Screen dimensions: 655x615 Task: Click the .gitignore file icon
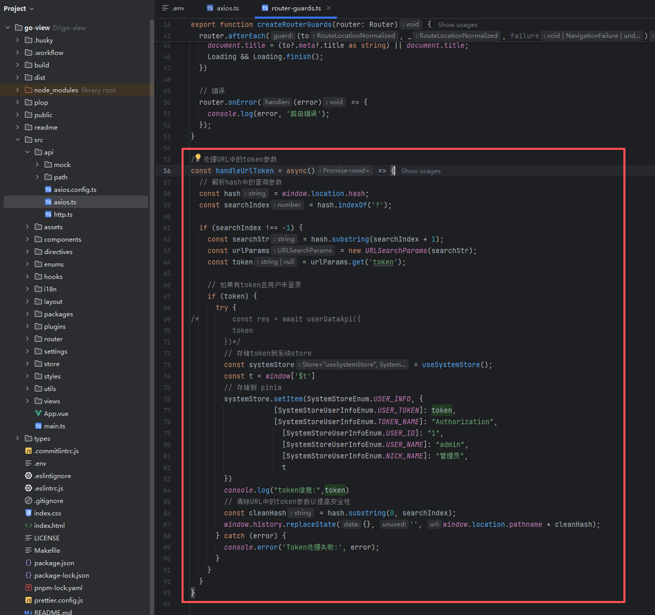29,500
